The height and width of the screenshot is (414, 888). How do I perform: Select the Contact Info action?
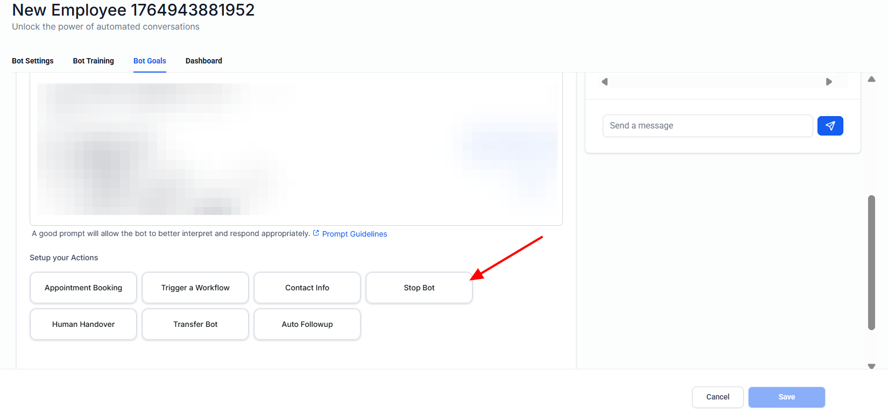click(x=307, y=288)
